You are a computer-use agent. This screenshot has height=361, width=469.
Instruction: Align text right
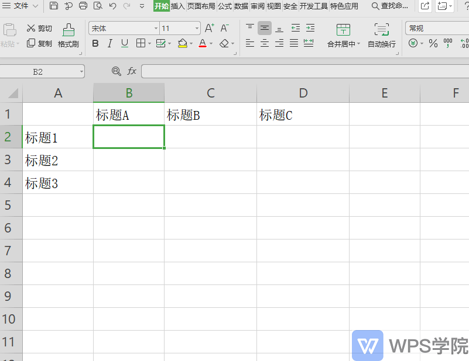pyautogui.click(x=279, y=43)
